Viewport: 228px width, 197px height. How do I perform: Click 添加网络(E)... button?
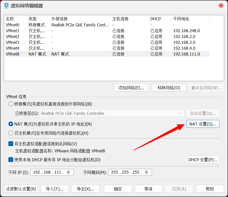131,88
